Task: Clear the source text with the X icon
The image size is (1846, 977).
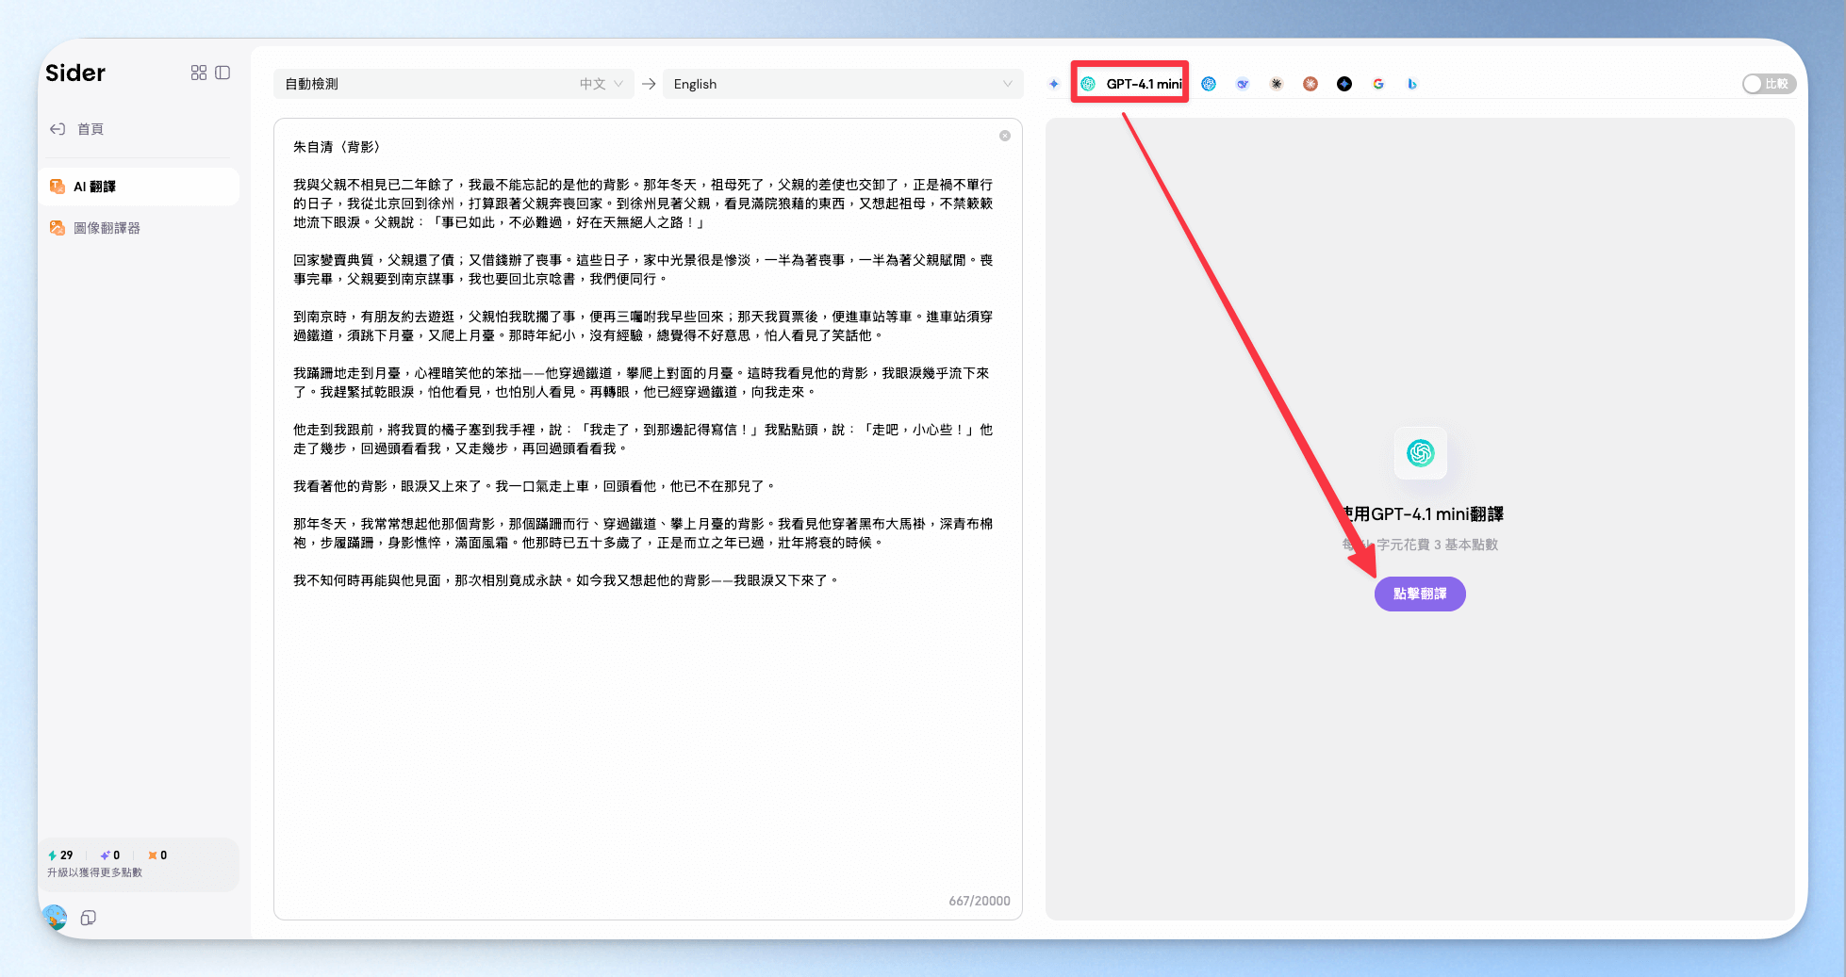Action: (1005, 136)
